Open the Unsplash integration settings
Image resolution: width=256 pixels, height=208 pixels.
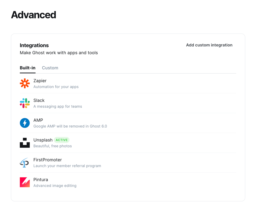pos(43,140)
